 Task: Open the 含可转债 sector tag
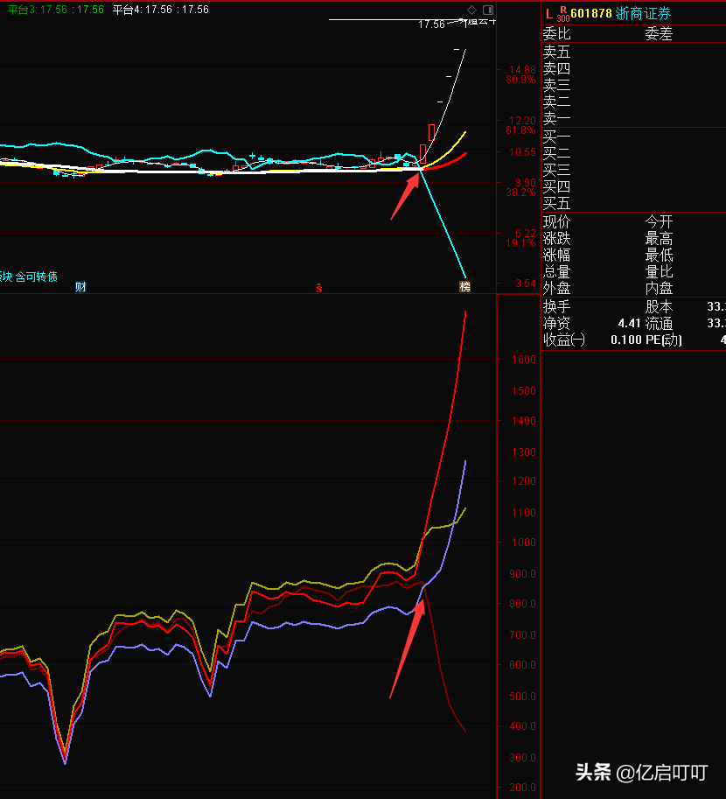[x=37, y=277]
